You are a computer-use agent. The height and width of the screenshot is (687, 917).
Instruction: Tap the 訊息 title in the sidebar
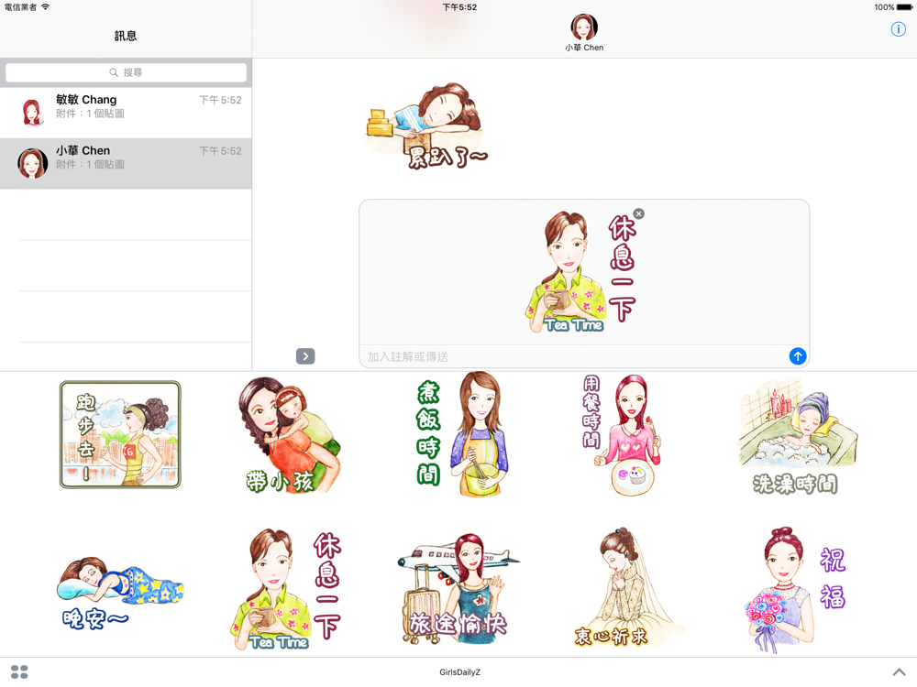coord(126,36)
